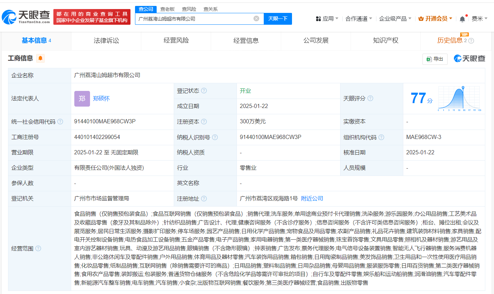Click help icon next to 注册地址
This screenshot has width=494, height=294.
click(x=204, y=199)
